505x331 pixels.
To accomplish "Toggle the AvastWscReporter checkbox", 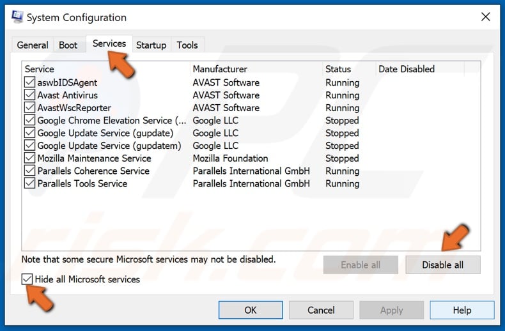I will pyautogui.click(x=29, y=107).
